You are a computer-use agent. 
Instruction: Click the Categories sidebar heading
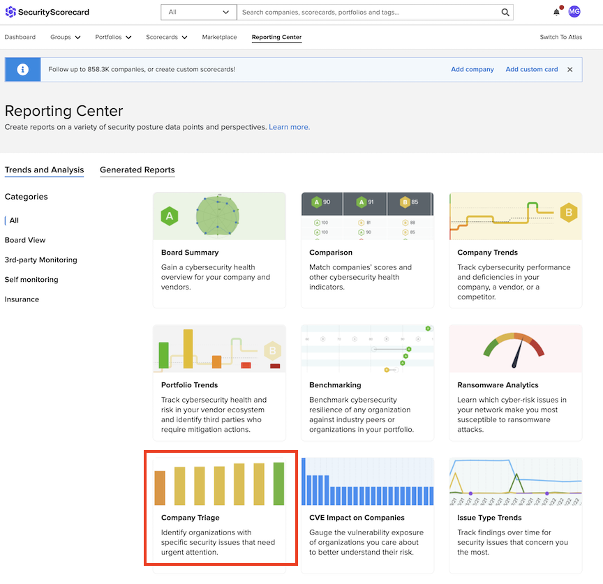tap(26, 197)
